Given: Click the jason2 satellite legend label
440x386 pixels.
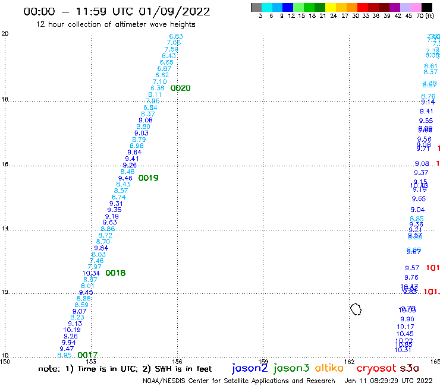Looking at the screenshot, I should (x=250, y=368).
